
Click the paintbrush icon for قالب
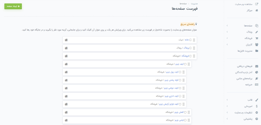click(x=257, y=100)
